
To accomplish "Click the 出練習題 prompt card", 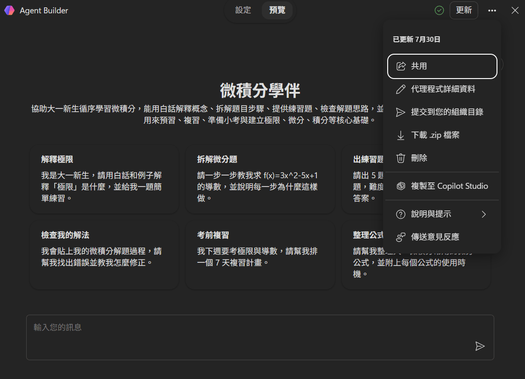I will 362,179.
